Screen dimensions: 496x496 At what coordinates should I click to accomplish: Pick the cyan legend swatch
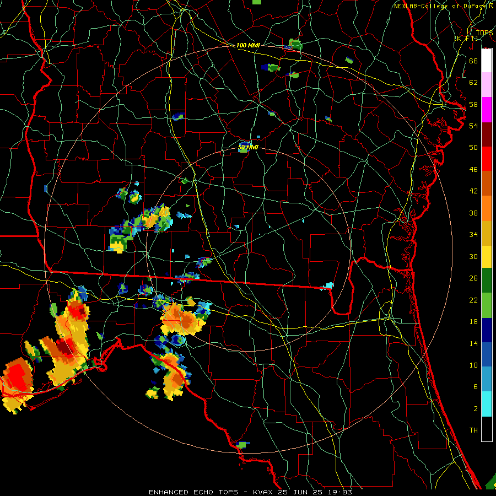click(x=487, y=403)
